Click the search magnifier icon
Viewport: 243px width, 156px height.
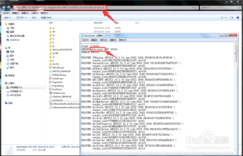pos(239,8)
